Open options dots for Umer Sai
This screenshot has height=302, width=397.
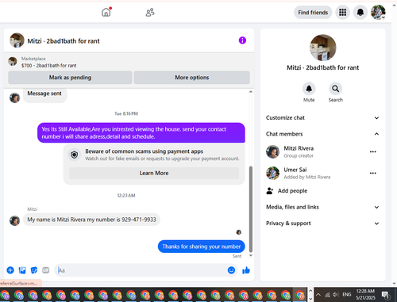tap(372, 173)
